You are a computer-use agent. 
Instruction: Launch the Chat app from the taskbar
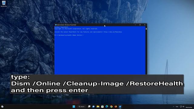(93, 107)
